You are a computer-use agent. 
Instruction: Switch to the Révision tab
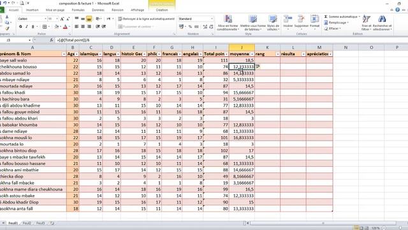[x=117, y=10]
